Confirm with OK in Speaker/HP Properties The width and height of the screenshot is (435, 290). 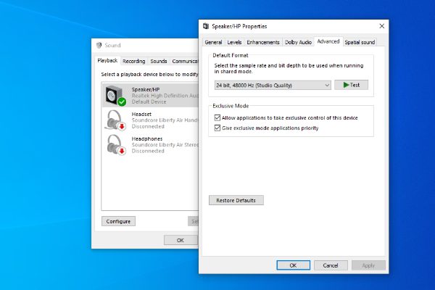pos(293,265)
